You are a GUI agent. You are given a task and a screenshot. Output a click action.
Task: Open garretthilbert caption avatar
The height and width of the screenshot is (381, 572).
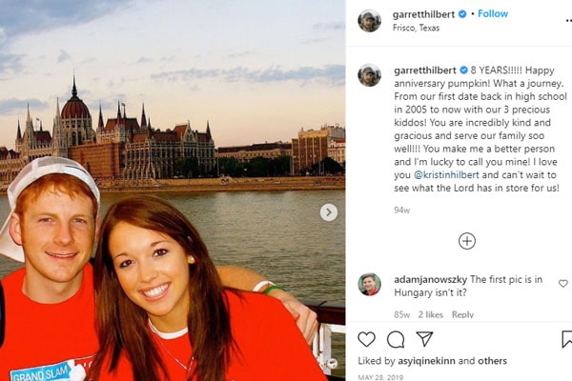[x=369, y=75]
